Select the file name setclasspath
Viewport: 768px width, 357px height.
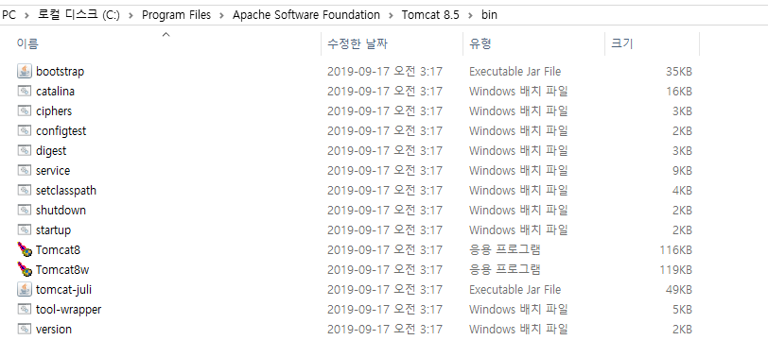pos(66,190)
